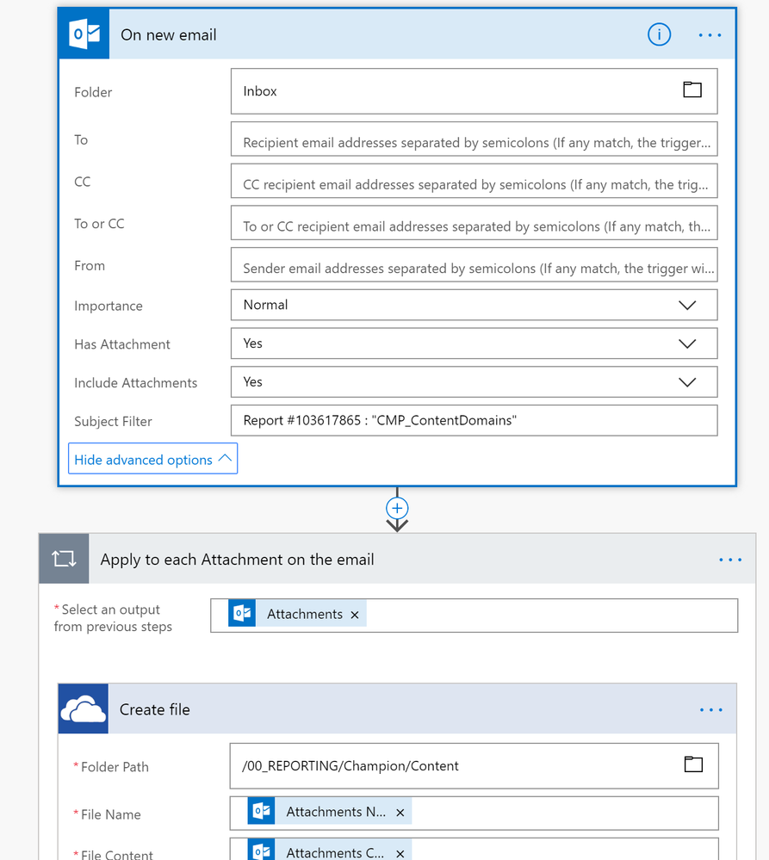Image resolution: width=769 pixels, height=860 pixels.
Task: Remove the Attachments Name token
Action: coord(400,813)
